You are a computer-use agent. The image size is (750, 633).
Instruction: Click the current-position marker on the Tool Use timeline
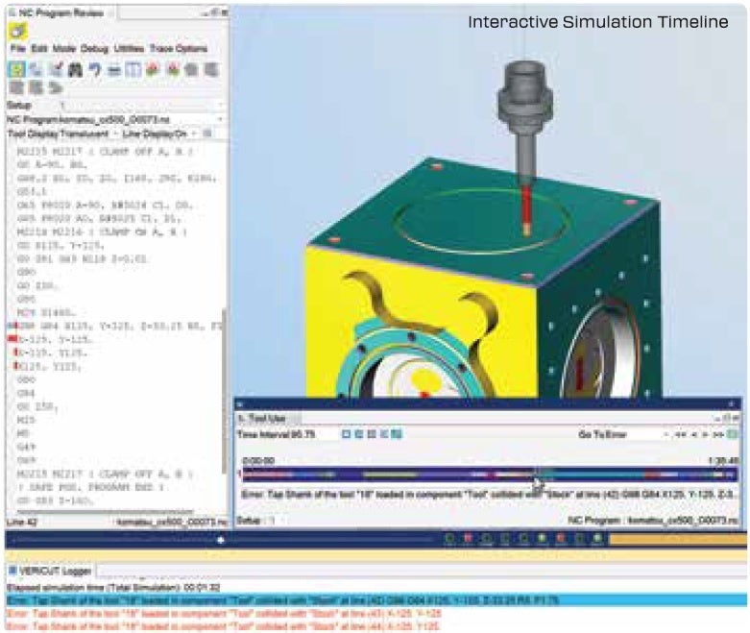click(537, 475)
